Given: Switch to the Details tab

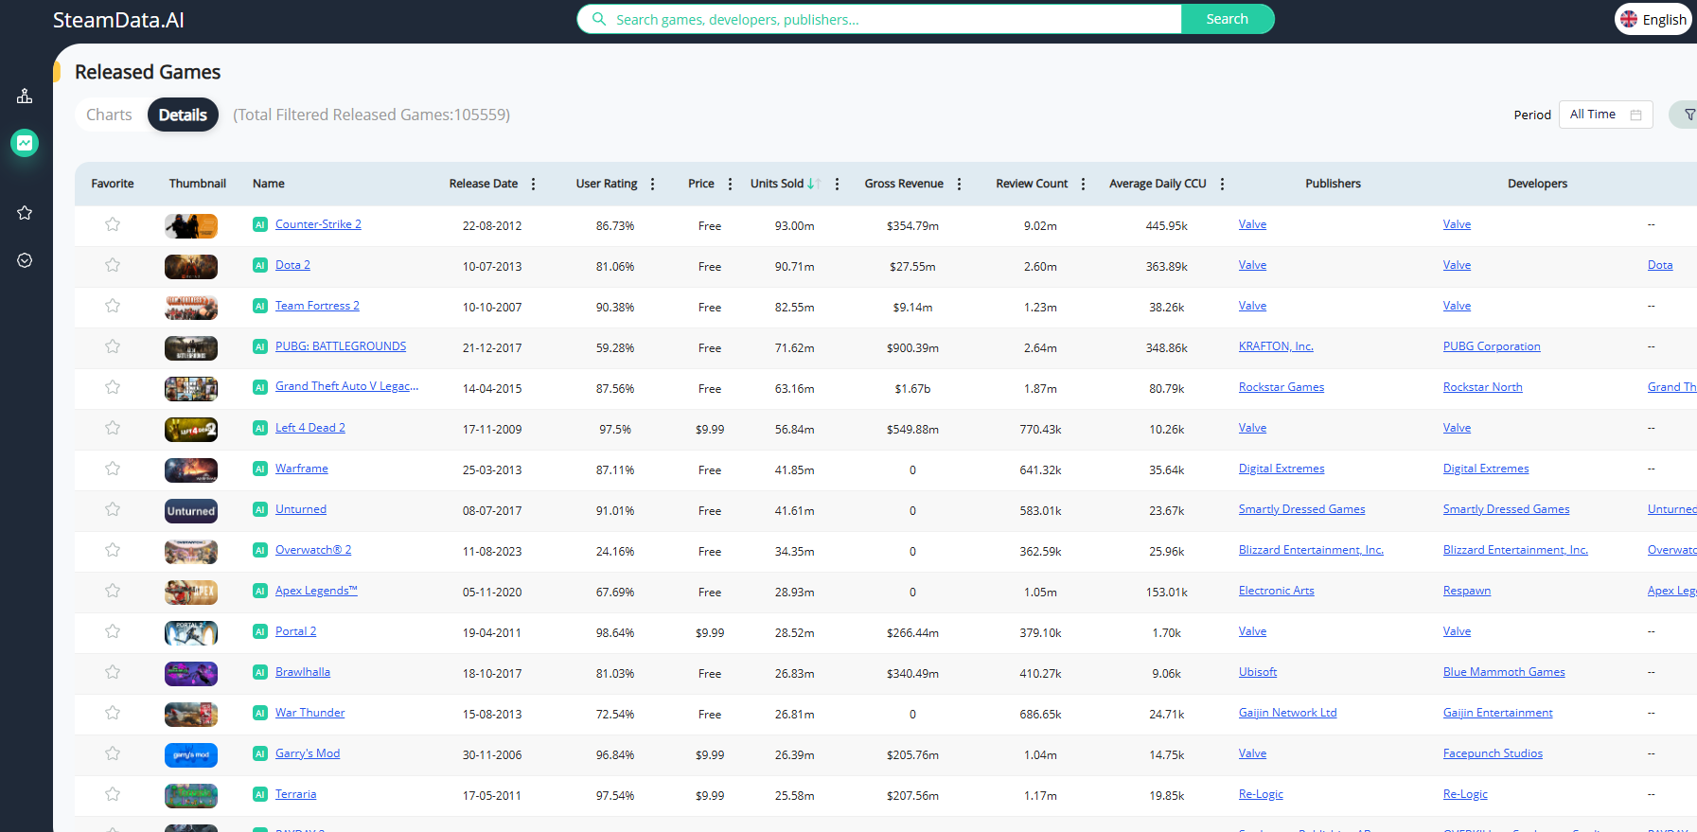Looking at the screenshot, I should point(183,115).
